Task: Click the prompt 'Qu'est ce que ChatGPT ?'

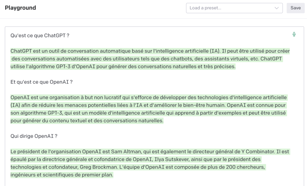Action: coord(40,36)
